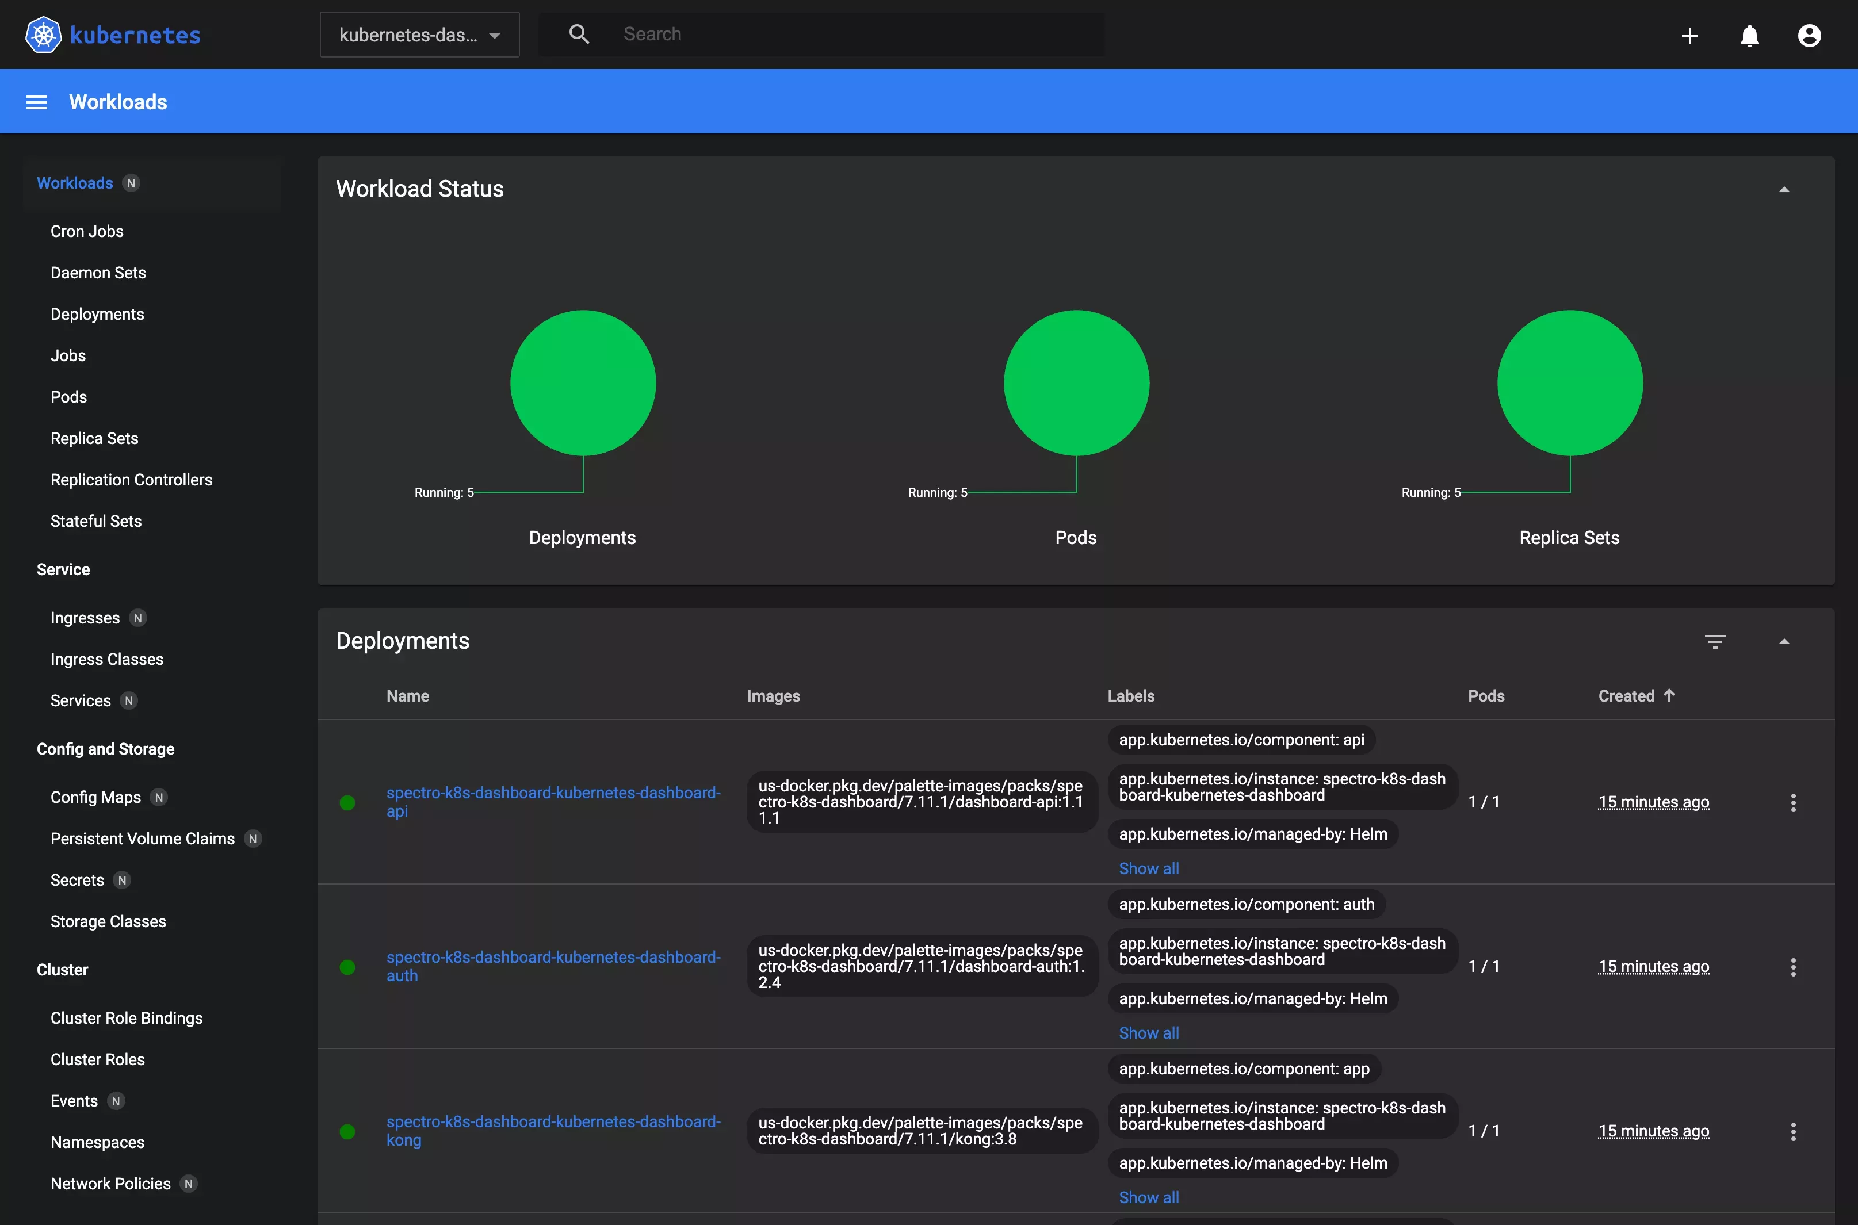Select Pods in the sidebar
The height and width of the screenshot is (1225, 1858).
click(68, 397)
